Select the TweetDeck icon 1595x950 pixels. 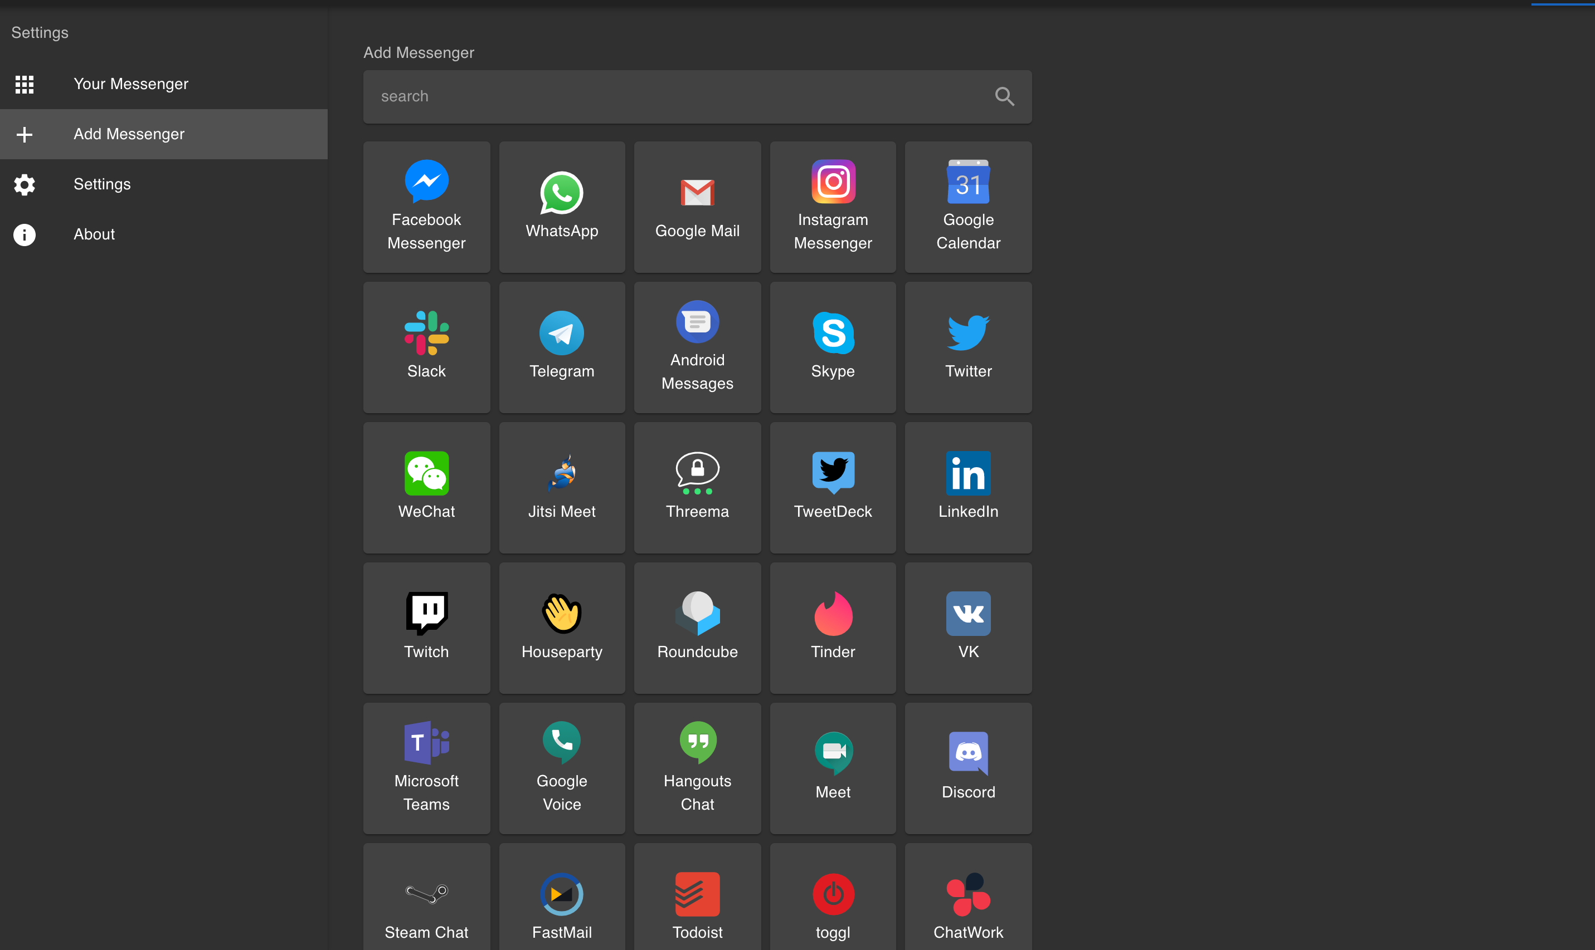833,473
